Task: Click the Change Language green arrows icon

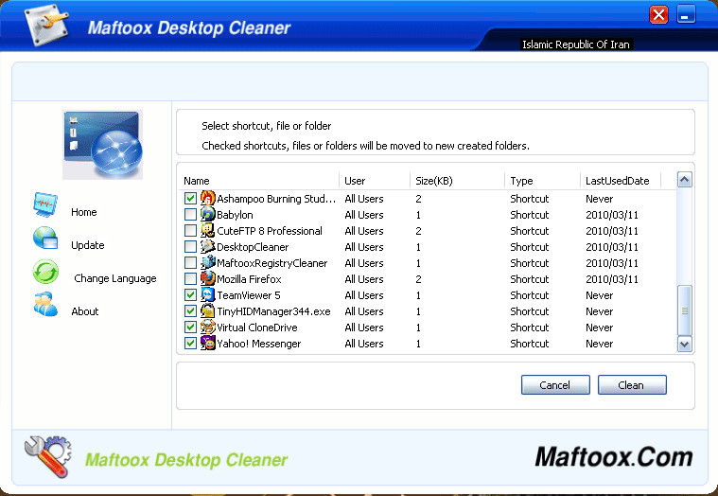Action: click(45, 272)
